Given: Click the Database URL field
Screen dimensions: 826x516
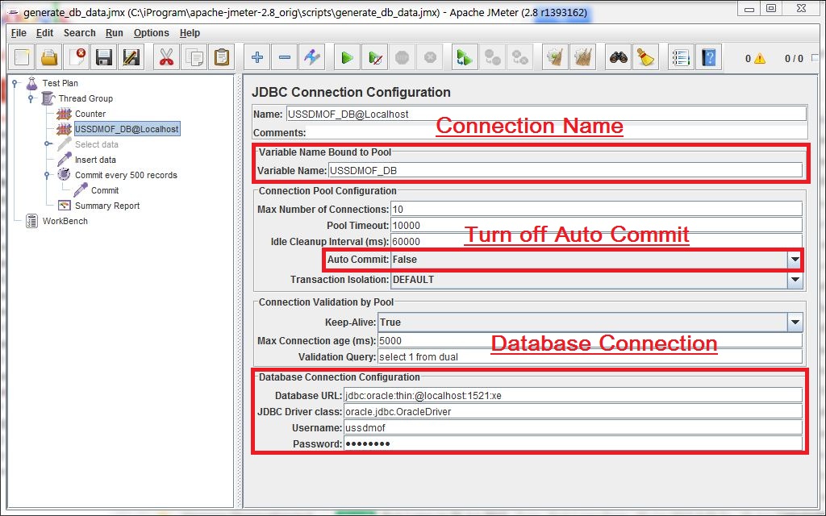Looking at the screenshot, I should [574, 395].
